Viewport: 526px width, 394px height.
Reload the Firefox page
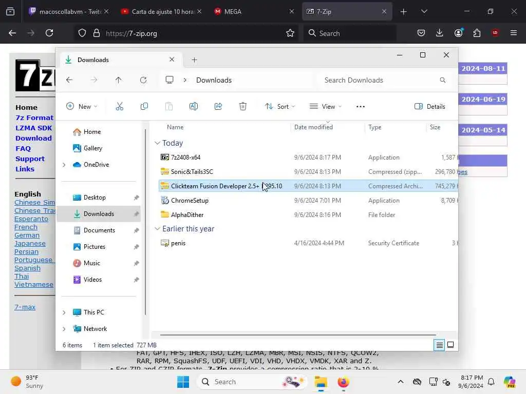[49, 33]
